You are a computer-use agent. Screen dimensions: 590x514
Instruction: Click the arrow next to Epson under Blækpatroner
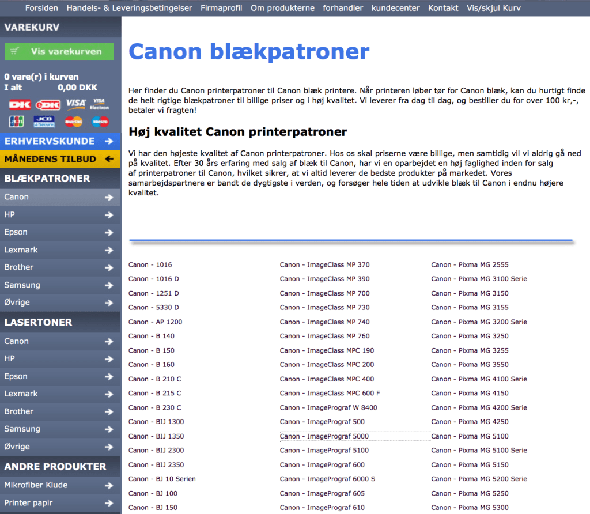(x=109, y=233)
